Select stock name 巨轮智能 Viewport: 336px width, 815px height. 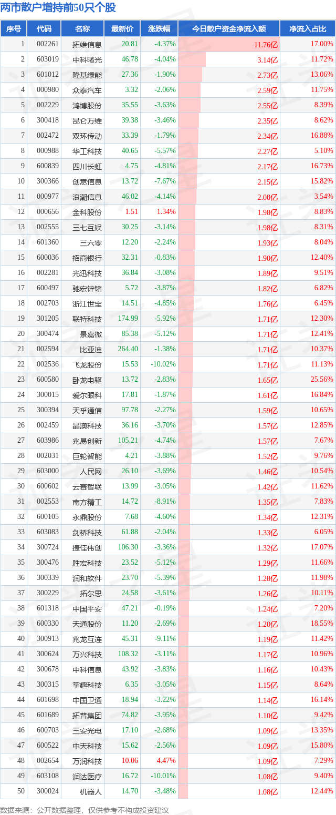(x=87, y=456)
